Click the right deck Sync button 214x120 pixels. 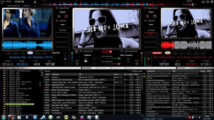point(175,53)
